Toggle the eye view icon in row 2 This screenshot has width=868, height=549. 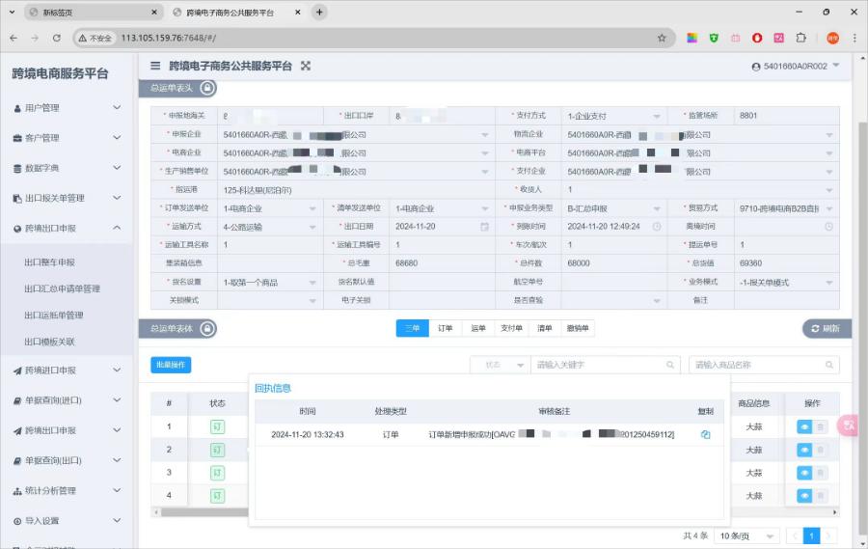click(x=804, y=450)
